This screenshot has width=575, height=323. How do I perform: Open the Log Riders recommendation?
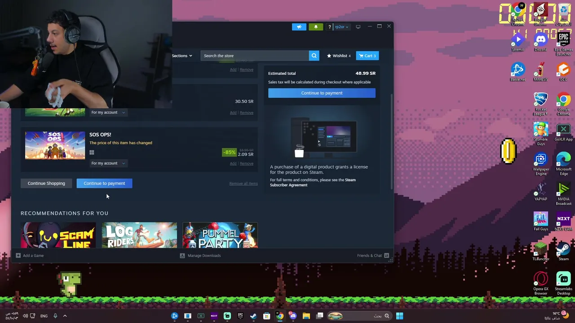point(139,235)
